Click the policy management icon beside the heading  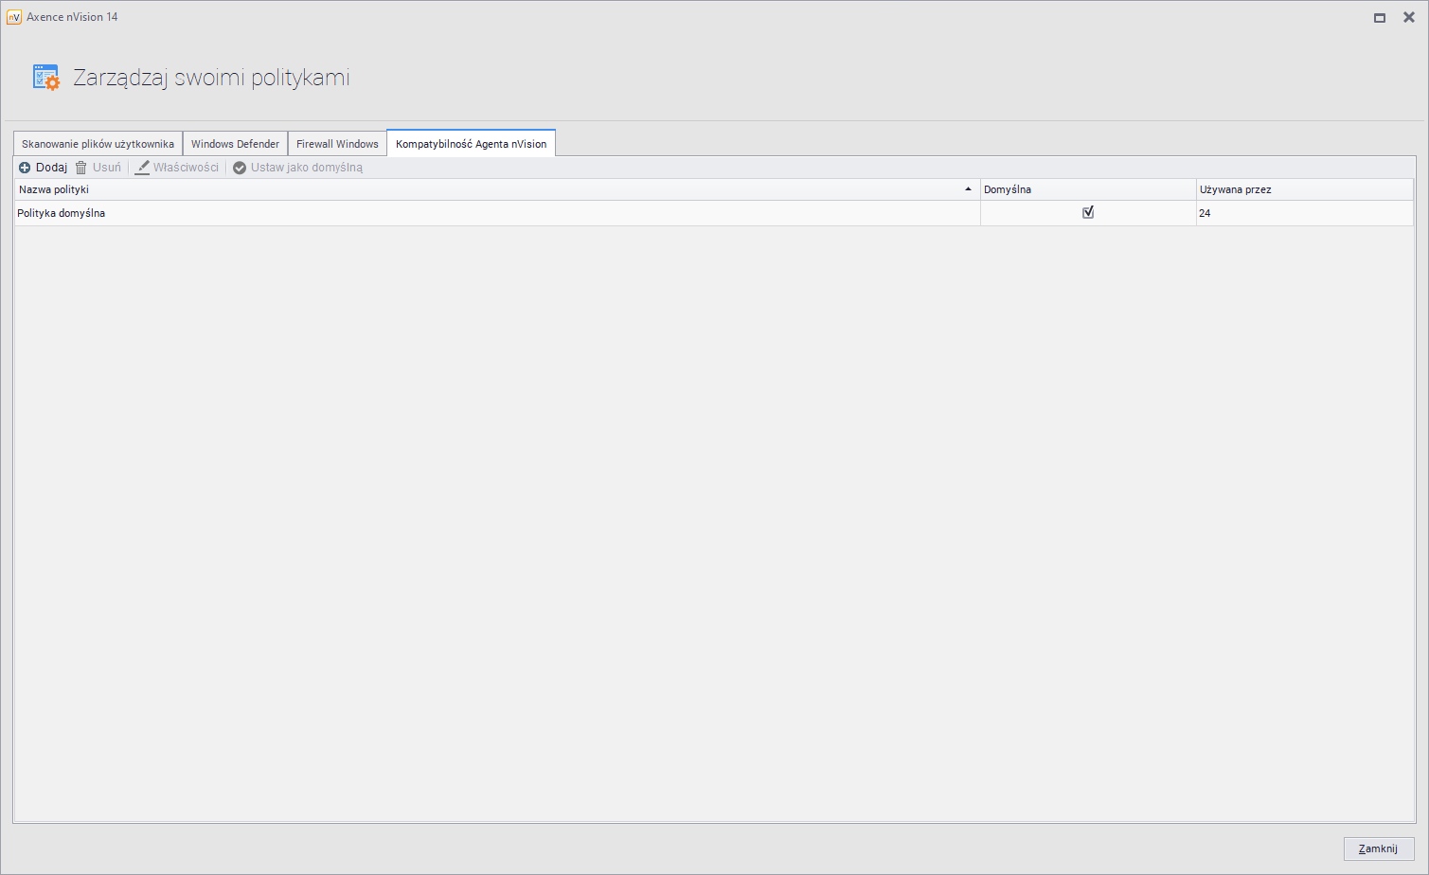click(46, 78)
